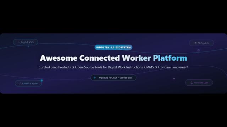
Task: Click the Digital SOPs pill
Action: click(x=26, y=42)
